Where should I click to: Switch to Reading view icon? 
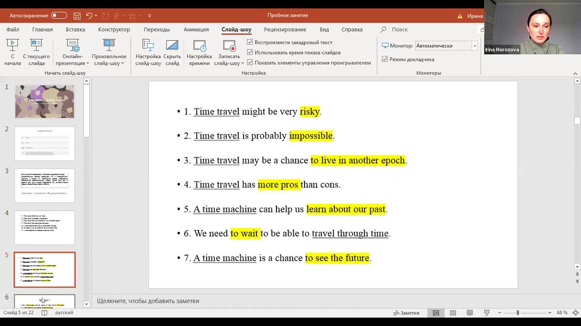click(x=470, y=313)
